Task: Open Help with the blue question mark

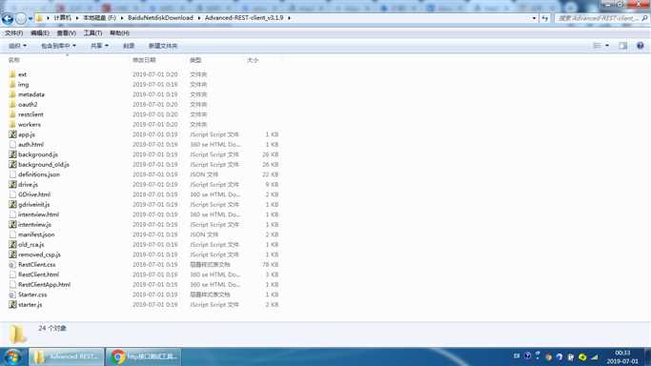Action: pyautogui.click(x=641, y=46)
